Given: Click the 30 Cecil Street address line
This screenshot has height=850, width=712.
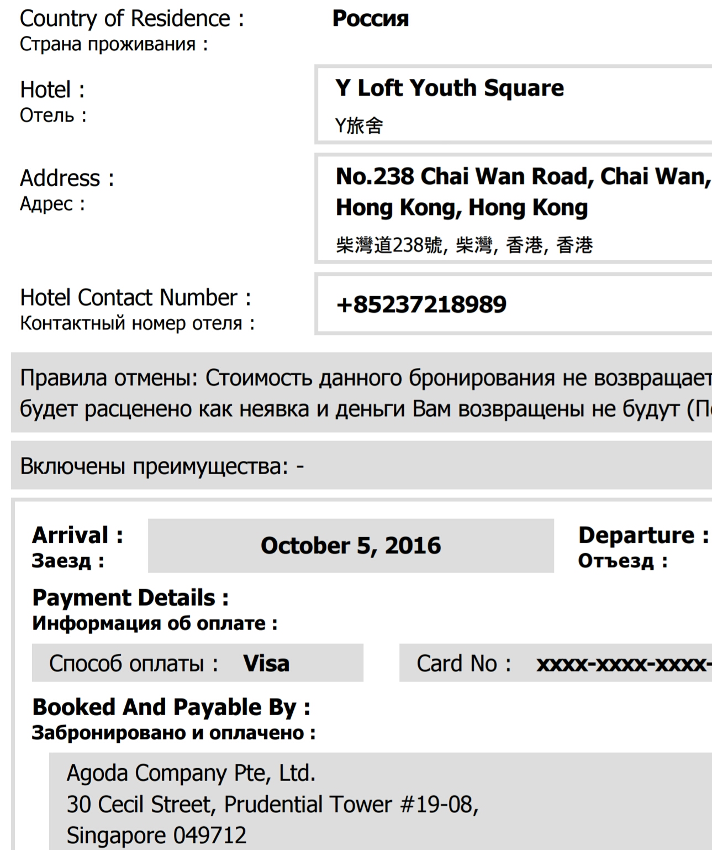Looking at the screenshot, I should (x=272, y=805).
